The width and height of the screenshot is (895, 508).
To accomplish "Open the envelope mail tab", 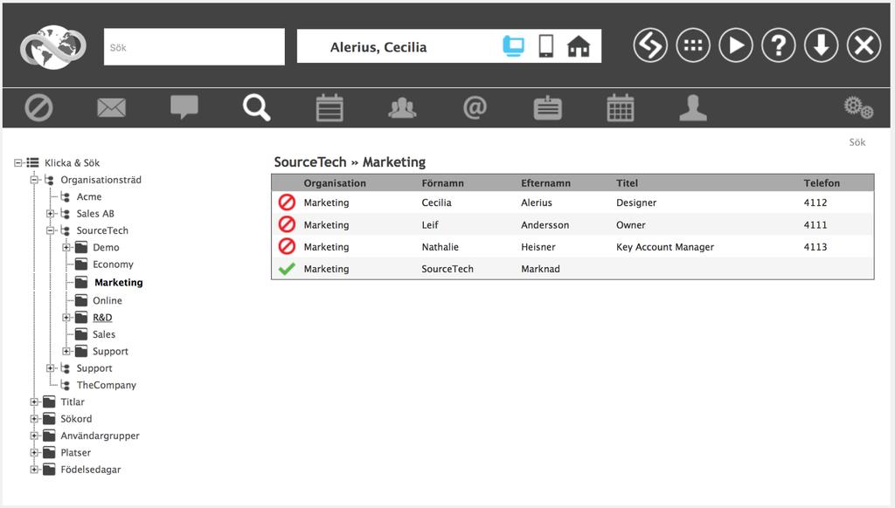I will 111,107.
